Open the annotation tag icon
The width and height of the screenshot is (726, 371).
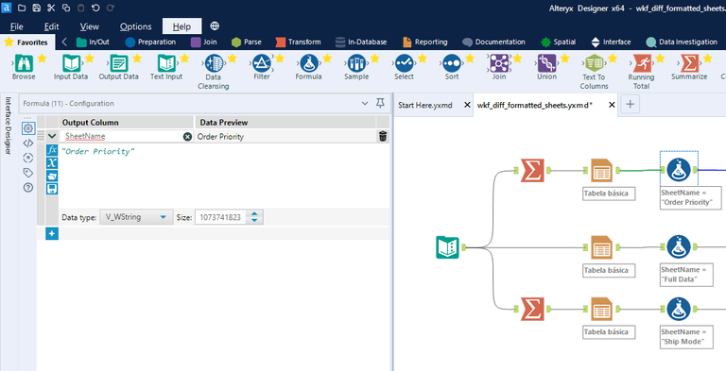(28, 173)
